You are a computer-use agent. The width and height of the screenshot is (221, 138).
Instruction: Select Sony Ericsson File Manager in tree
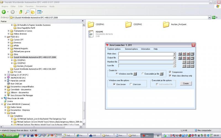click(22, 95)
